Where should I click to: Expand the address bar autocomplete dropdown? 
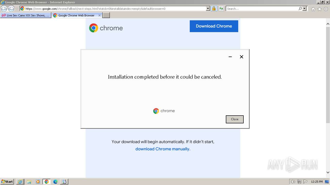pos(208,9)
